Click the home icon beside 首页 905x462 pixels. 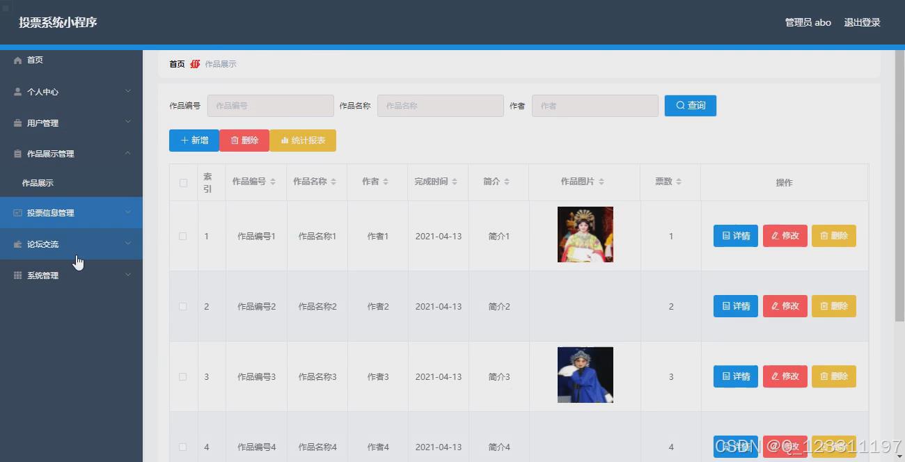pyautogui.click(x=18, y=60)
